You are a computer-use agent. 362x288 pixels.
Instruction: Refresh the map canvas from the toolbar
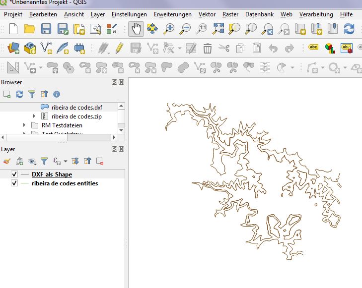tap(349, 29)
